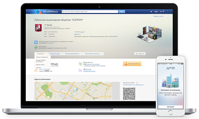Expand the Финансовая отчетность dropdown
The height and width of the screenshot is (119, 199).
(93, 54)
